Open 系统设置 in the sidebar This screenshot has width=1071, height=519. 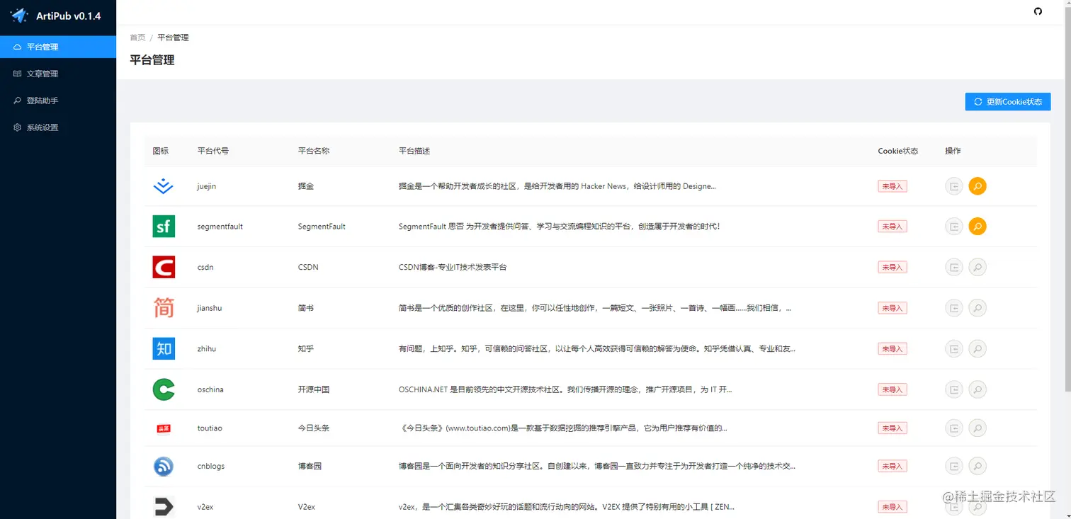click(58, 127)
